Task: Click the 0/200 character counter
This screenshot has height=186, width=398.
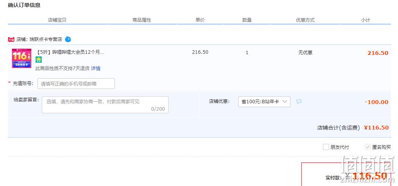Action: [x=158, y=109]
